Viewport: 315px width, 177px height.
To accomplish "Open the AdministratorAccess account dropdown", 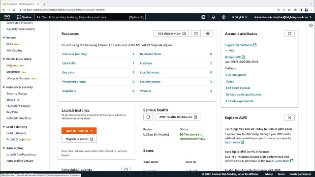I will point(283,17).
